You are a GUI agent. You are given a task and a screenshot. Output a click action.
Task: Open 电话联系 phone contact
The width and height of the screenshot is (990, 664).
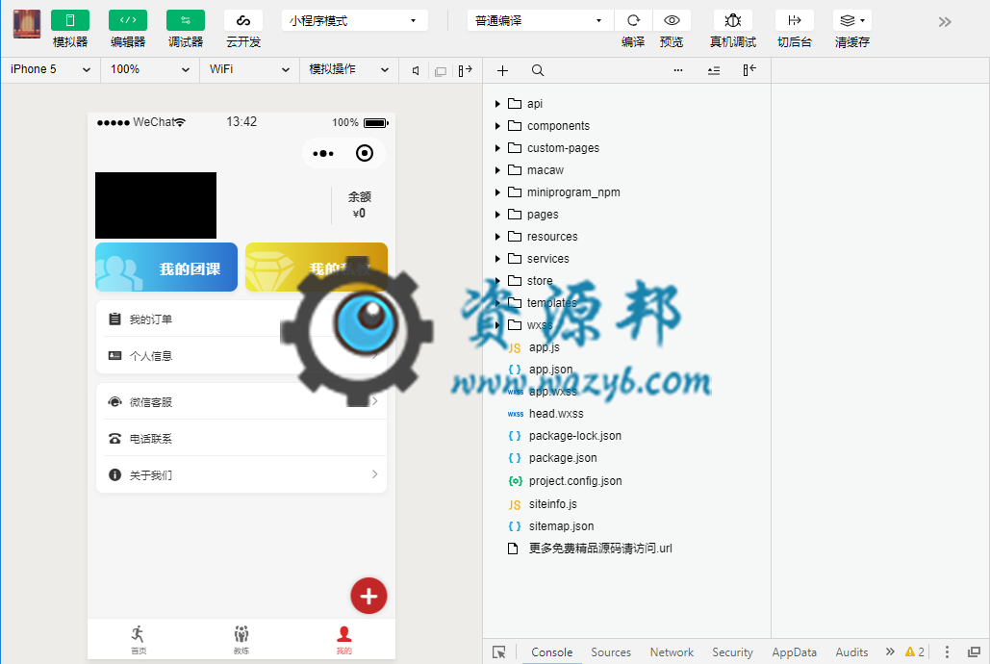pos(241,439)
